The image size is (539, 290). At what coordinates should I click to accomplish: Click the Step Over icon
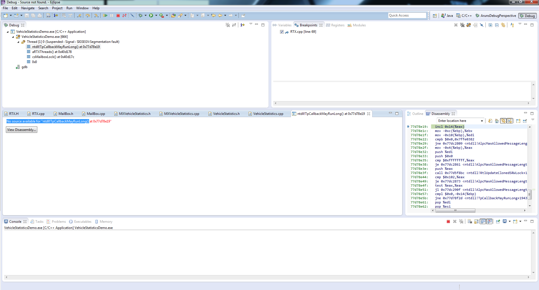88,15
